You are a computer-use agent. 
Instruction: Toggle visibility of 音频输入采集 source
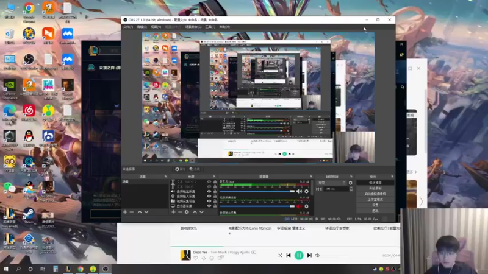(209, 196)
